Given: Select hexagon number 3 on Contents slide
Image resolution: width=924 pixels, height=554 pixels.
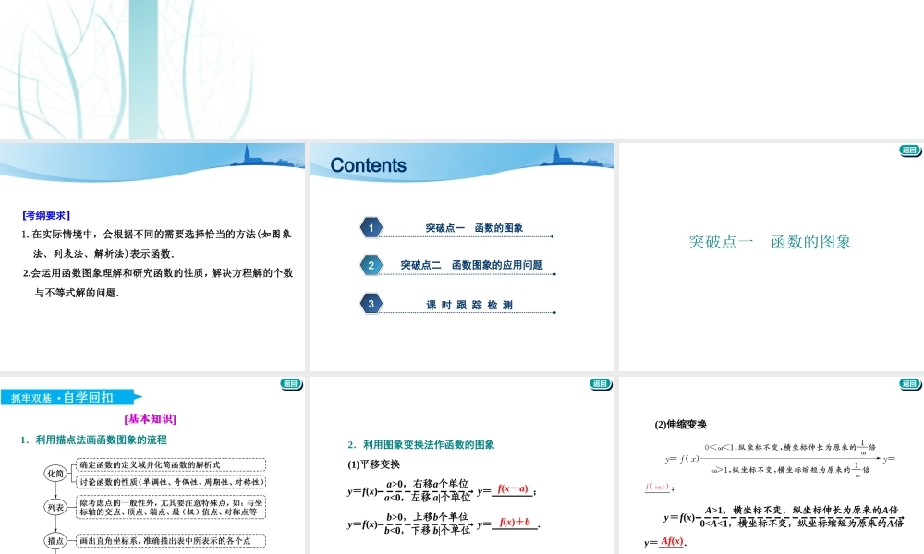Looking at the screenshot, I should [x=371, y=302].
